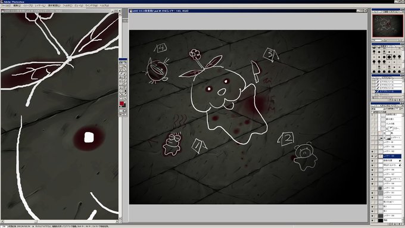Select the Move tool
Viewport: 405px width, 228px height.
pyautogui.click(x=124, y=66)
